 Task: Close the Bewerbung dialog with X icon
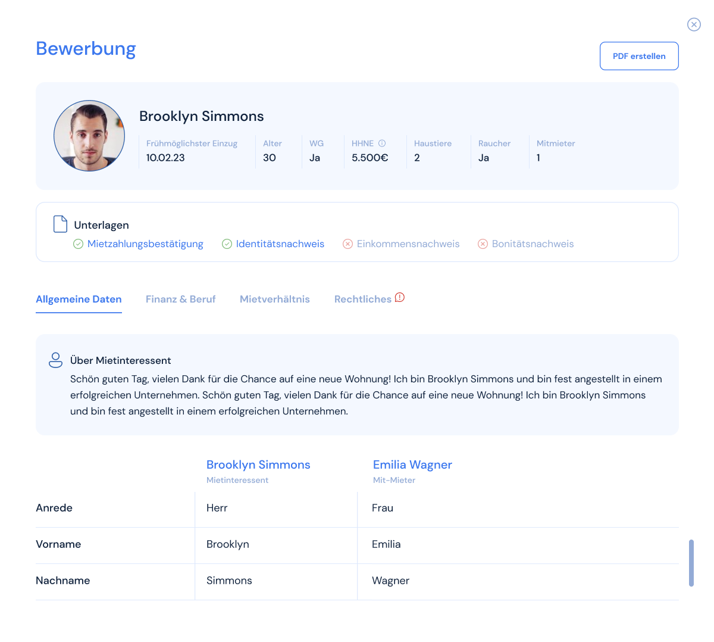click(x=694, y=24)
